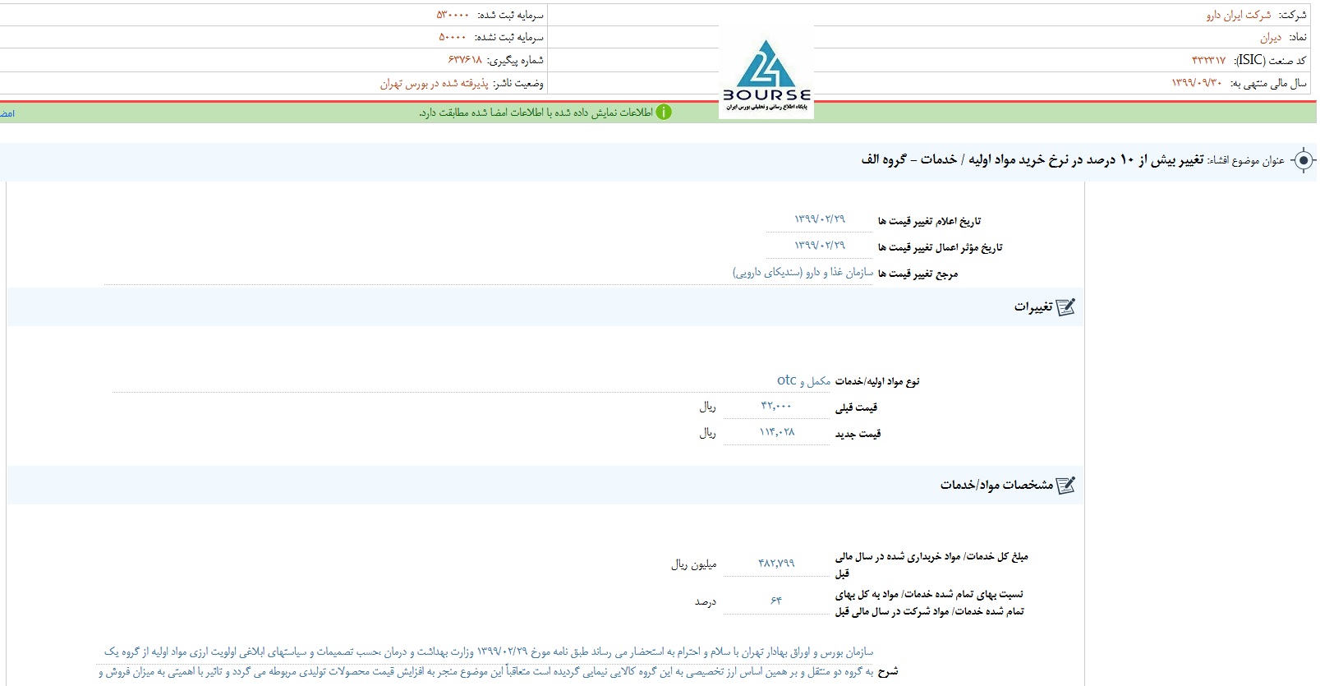
Task: Click the "شرح" description label
Action: (888, 672)
